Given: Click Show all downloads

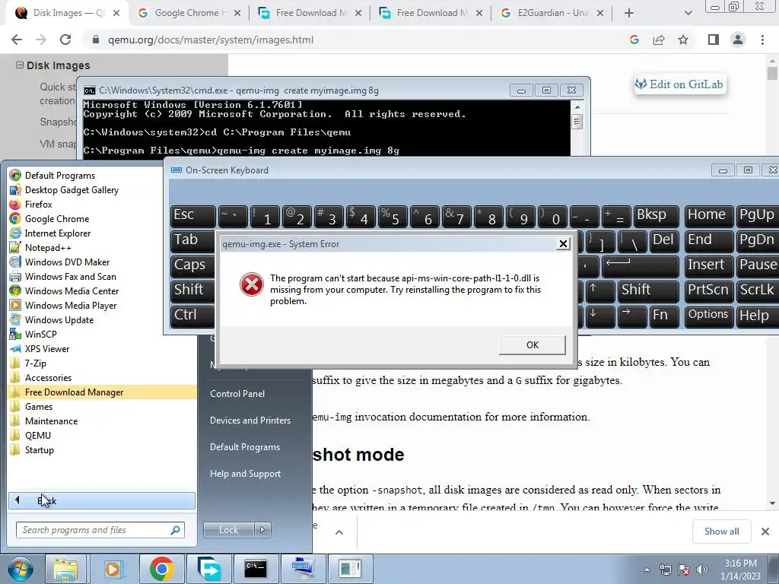Looking at the screenshot, I should (721, 532).
